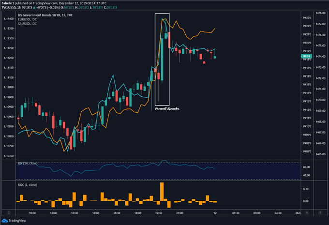Click the TradingView cloud logo

click(5, 221)
